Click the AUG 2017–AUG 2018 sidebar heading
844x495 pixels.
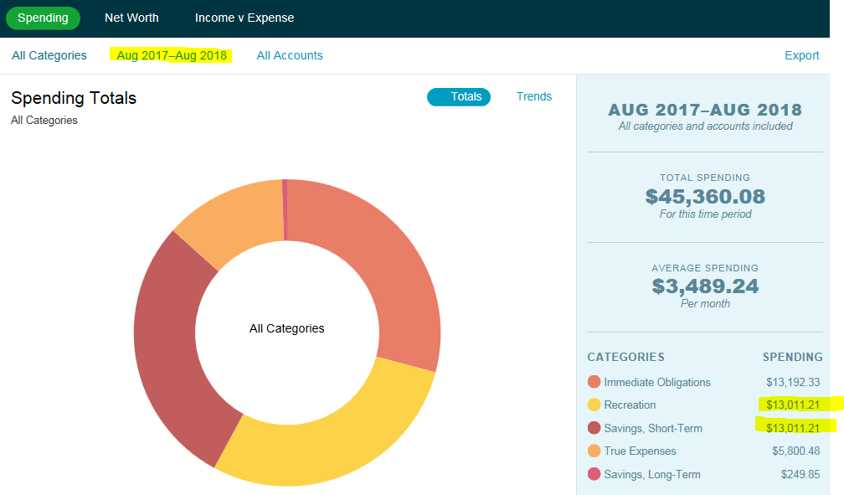pos(705,110)
